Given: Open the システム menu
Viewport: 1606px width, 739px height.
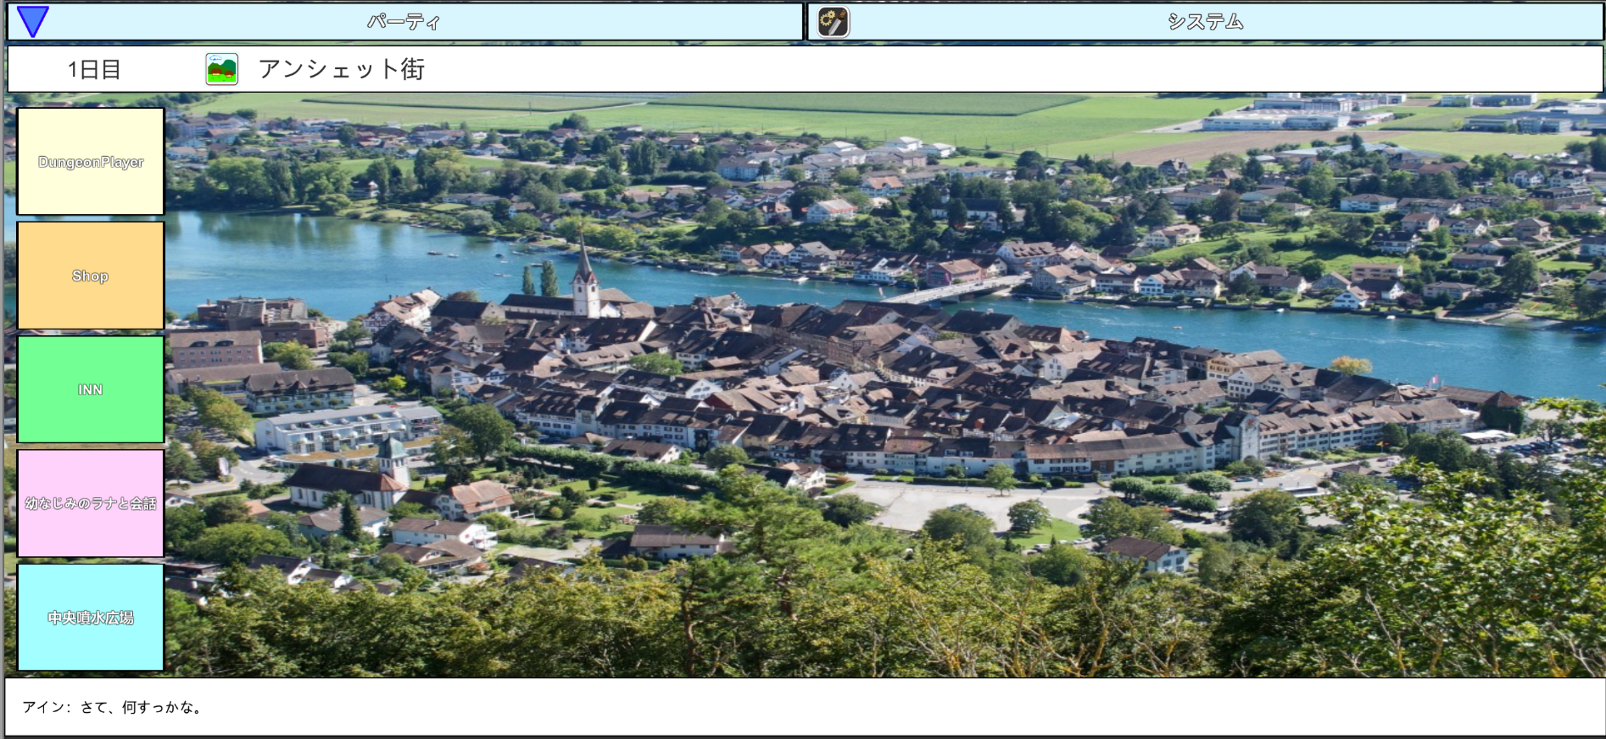Looking at the screenshot, I should 1204,22.
